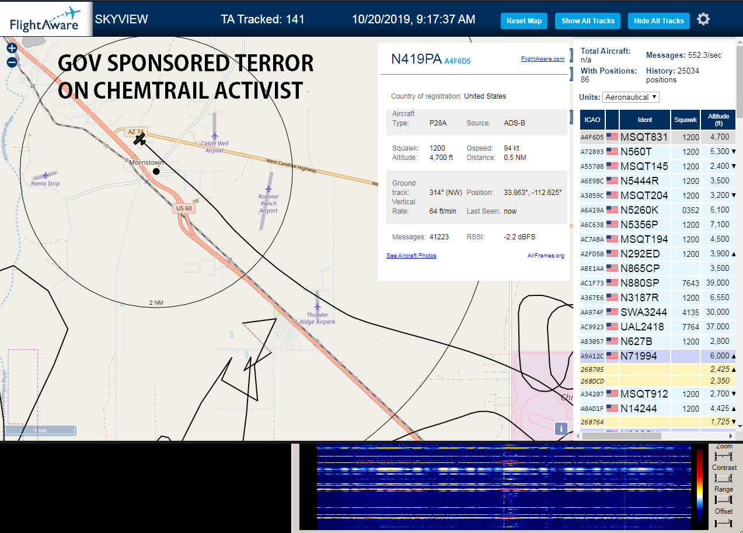Select the MSQT912 aircraft row
Screen dimensions: 743x533
658,394
